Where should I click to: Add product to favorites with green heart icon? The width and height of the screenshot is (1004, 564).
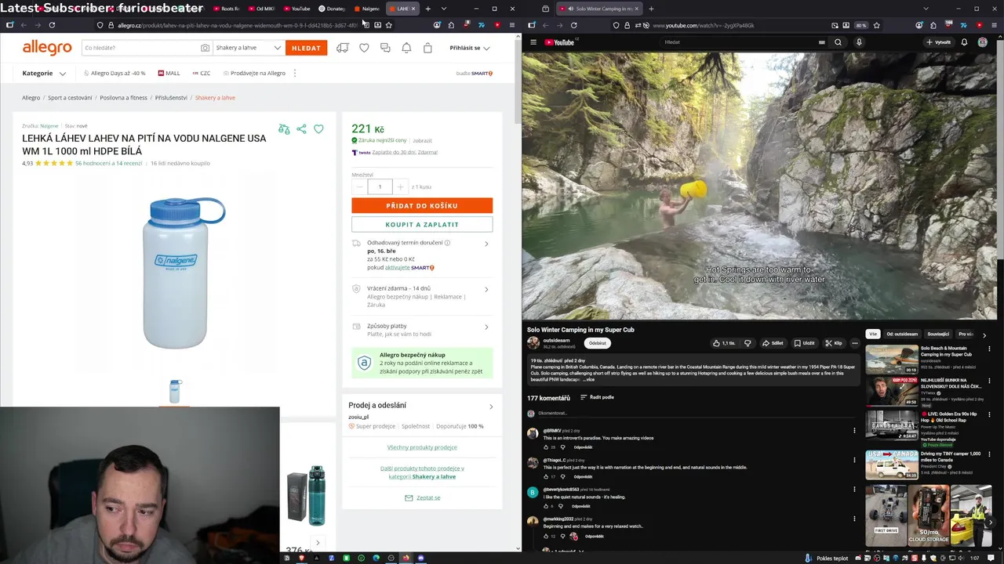[318, 128]
